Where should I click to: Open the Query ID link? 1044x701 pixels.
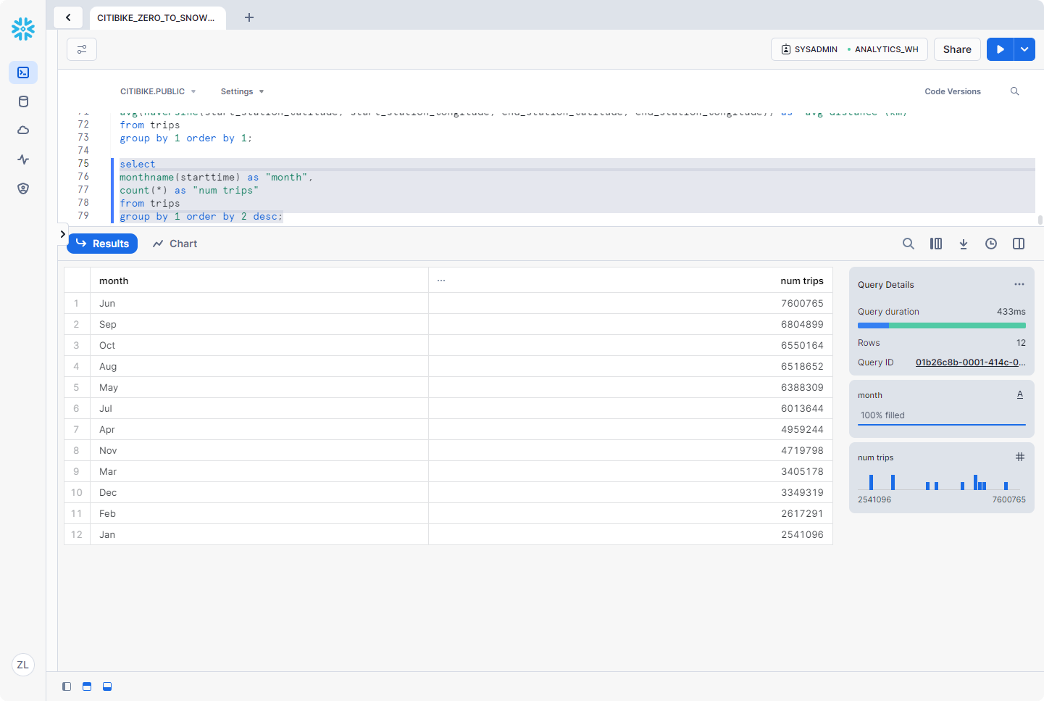tap(970, 362)
